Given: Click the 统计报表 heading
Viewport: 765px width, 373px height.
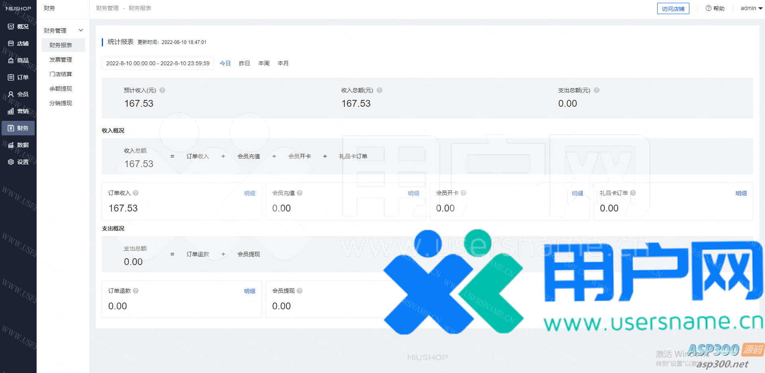Looking at the screenshot, I should pyautogui.click(x=120, y=42).
